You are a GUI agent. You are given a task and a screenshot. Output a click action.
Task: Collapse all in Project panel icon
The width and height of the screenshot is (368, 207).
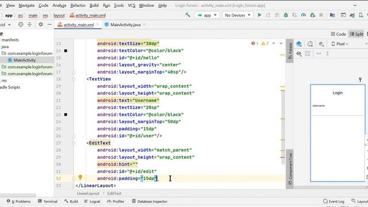[29, 24]
